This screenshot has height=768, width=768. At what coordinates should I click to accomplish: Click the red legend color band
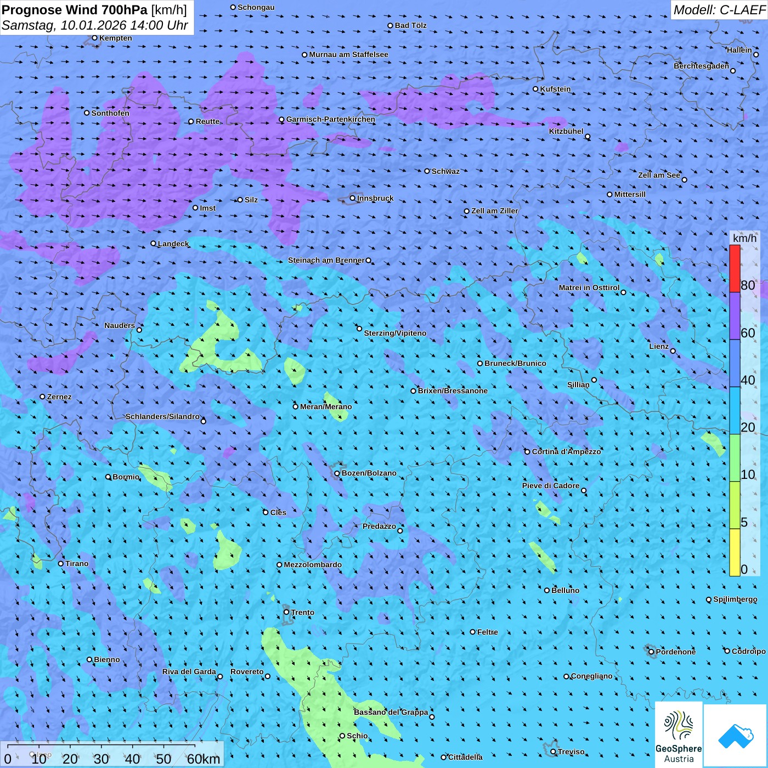tap(735, 268)
